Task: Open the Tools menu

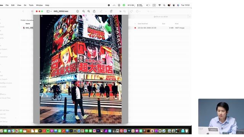Action: (31, 5)
